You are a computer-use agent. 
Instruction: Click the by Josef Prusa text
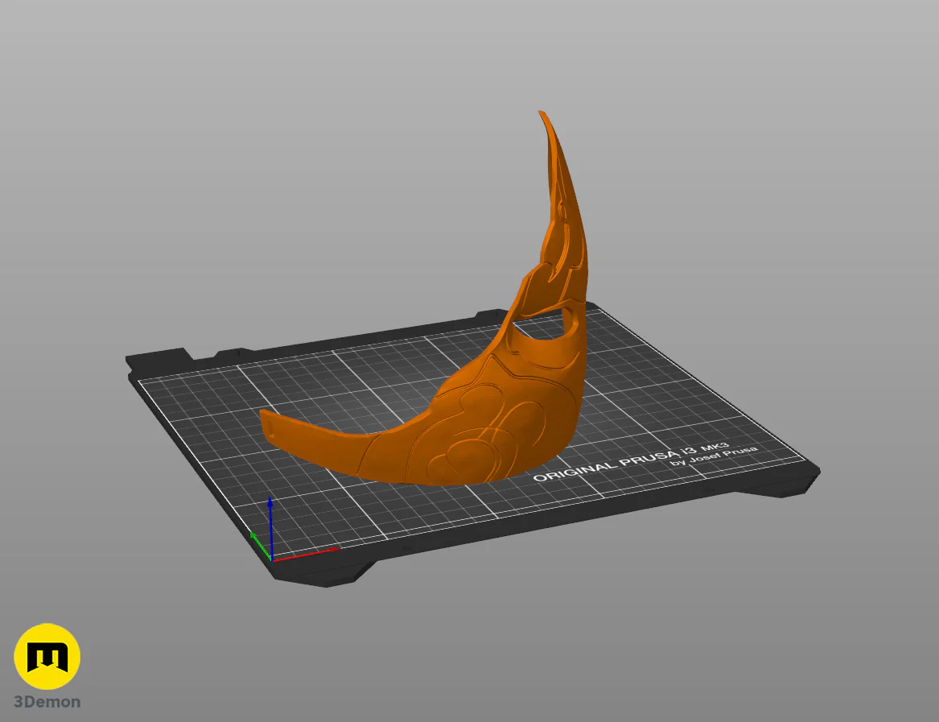[x=714, y=456]
